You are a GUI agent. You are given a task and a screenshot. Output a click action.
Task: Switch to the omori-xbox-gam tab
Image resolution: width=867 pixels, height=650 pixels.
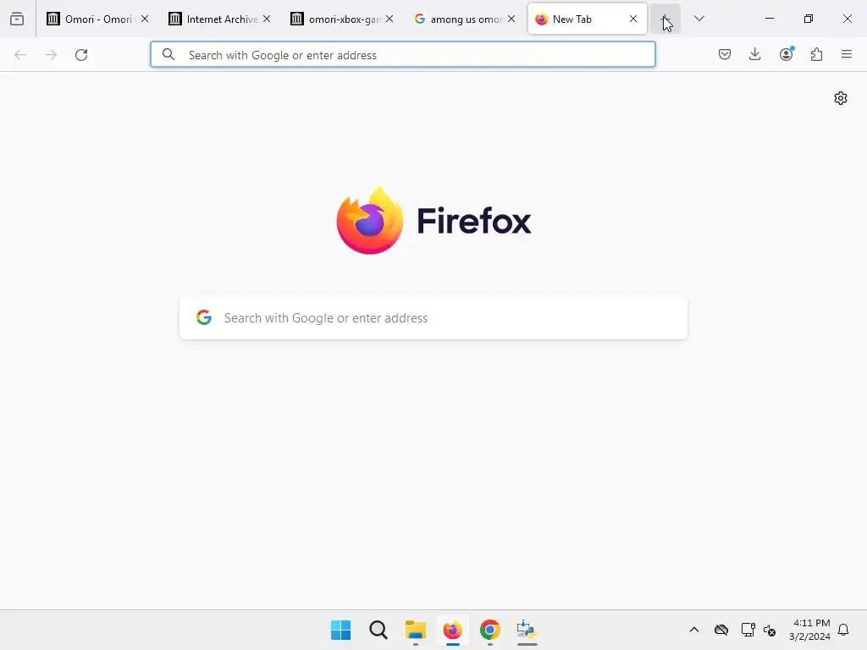pyautogui.click(x=342, y=19)
